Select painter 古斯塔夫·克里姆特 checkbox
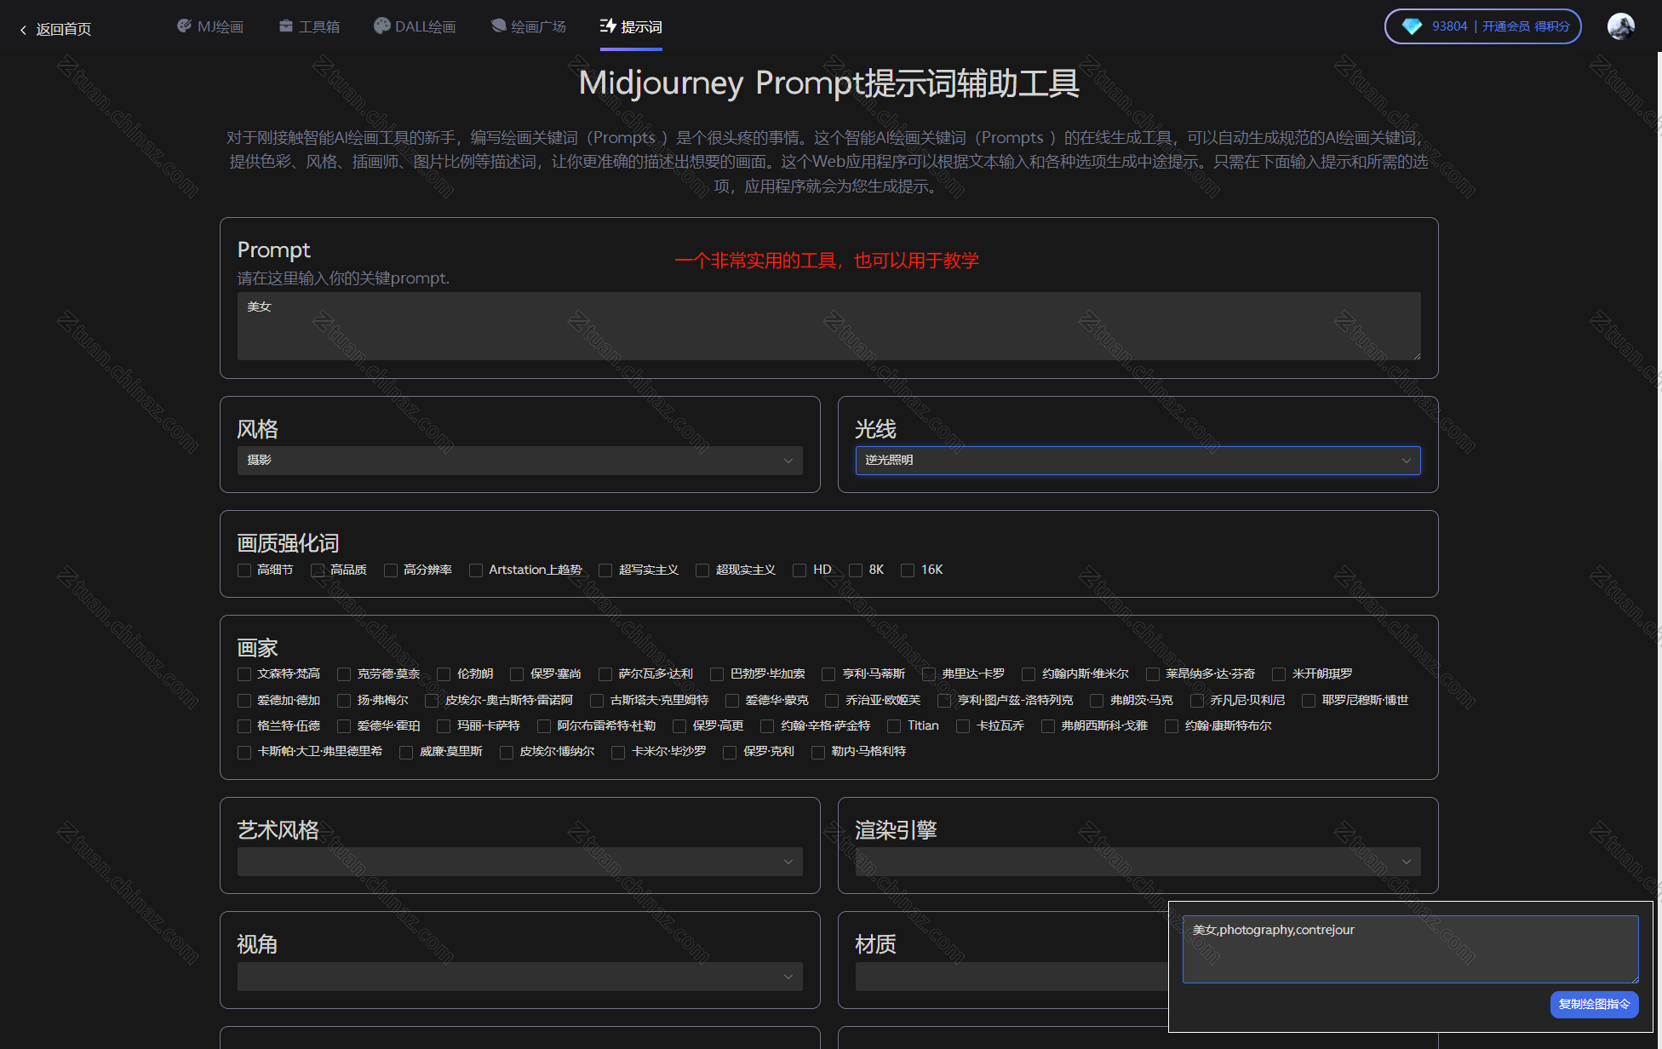This screenshot has height=1049, width=1662. pyautogui.click(x=597, y=701)
